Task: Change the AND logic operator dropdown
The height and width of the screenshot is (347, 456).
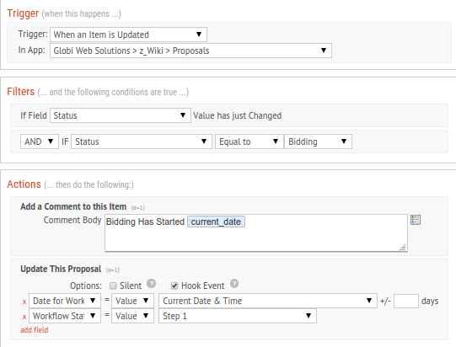Action: 40,141
